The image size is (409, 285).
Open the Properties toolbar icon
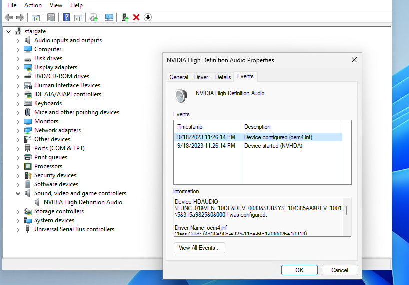coord(51,18)
